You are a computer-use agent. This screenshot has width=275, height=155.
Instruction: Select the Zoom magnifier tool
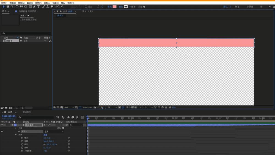coord(12,7)
